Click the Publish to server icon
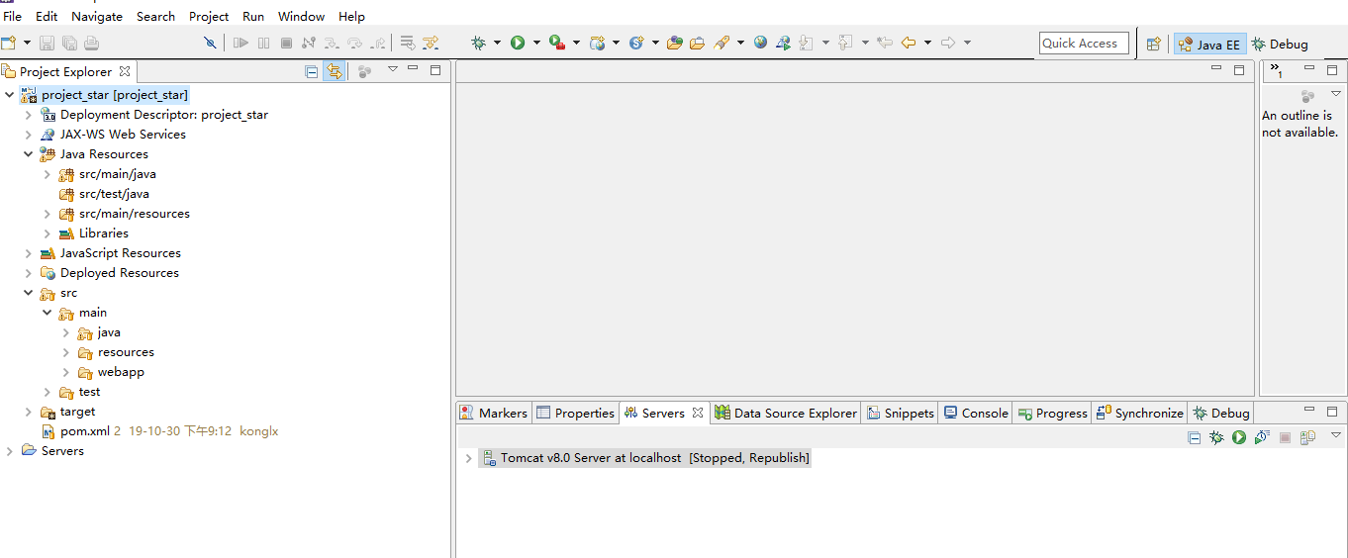This screenshot has height=558, width=1348. click(x=1307, y=437)
